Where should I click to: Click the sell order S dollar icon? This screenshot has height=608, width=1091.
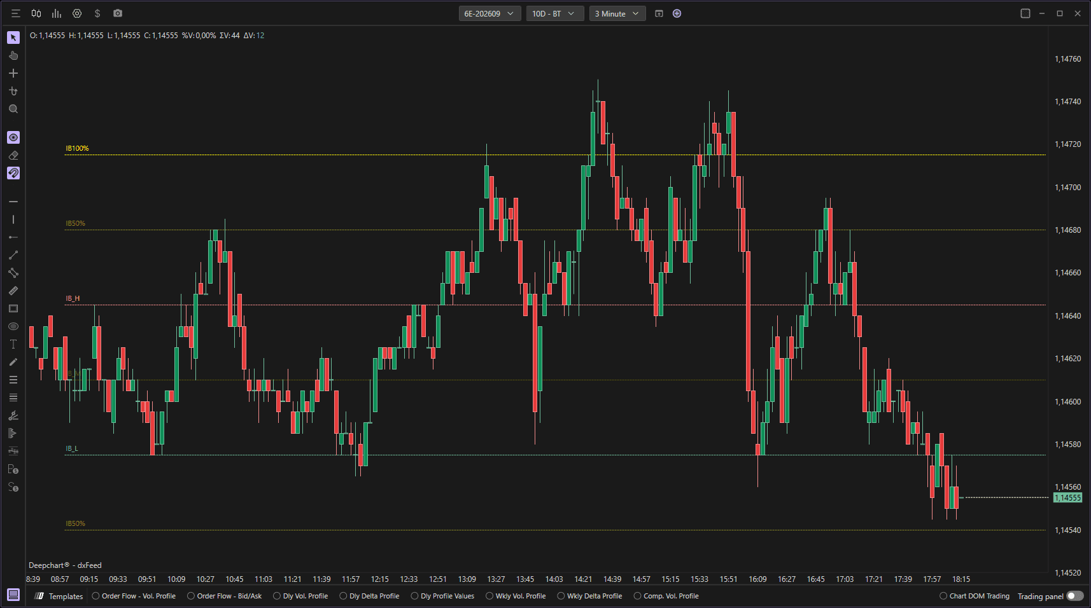(x=13, y=487)
